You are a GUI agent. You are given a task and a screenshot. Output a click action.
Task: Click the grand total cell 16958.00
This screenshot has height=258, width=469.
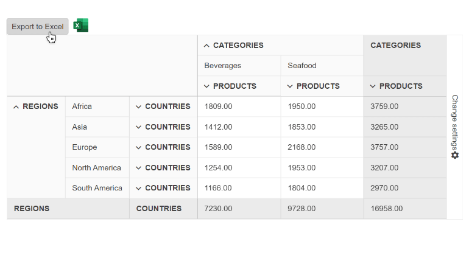coord(386,209)
